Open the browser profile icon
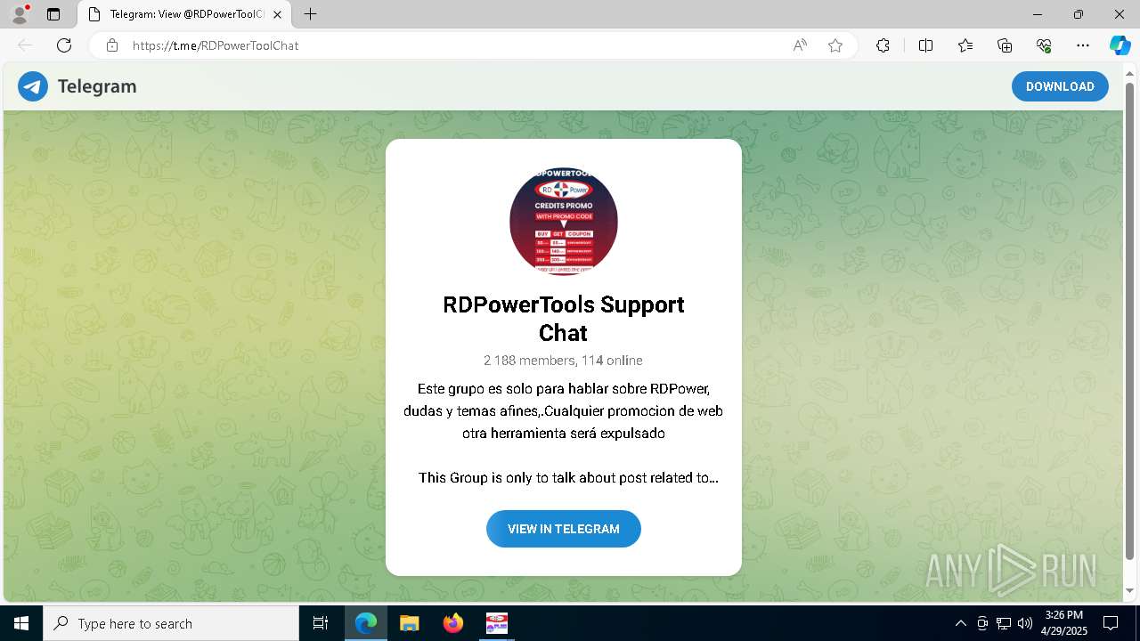 [20, 14]
